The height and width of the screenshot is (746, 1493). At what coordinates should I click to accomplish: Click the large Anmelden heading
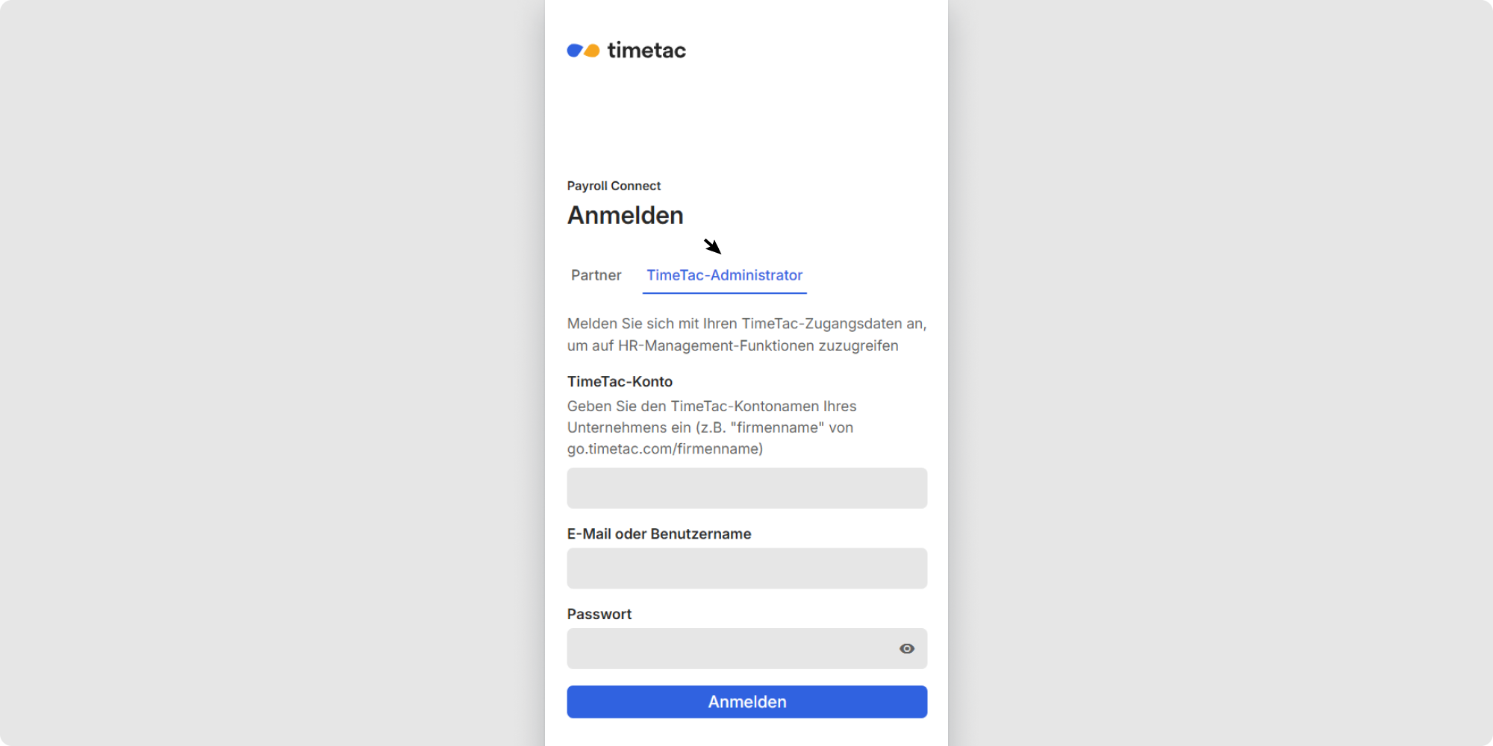pos(625,216)
